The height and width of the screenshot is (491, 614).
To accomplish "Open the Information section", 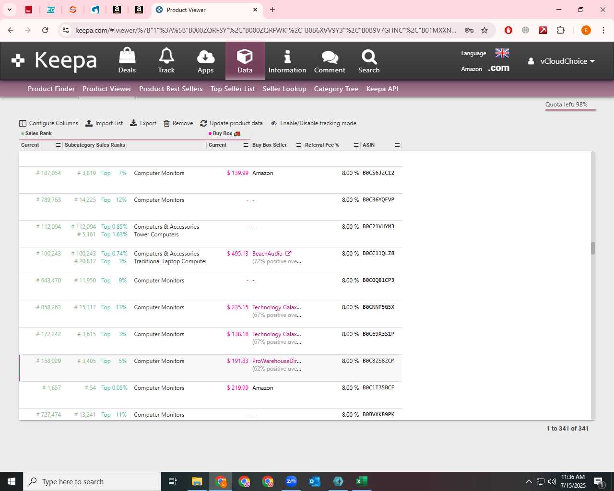I will [287, 60].
